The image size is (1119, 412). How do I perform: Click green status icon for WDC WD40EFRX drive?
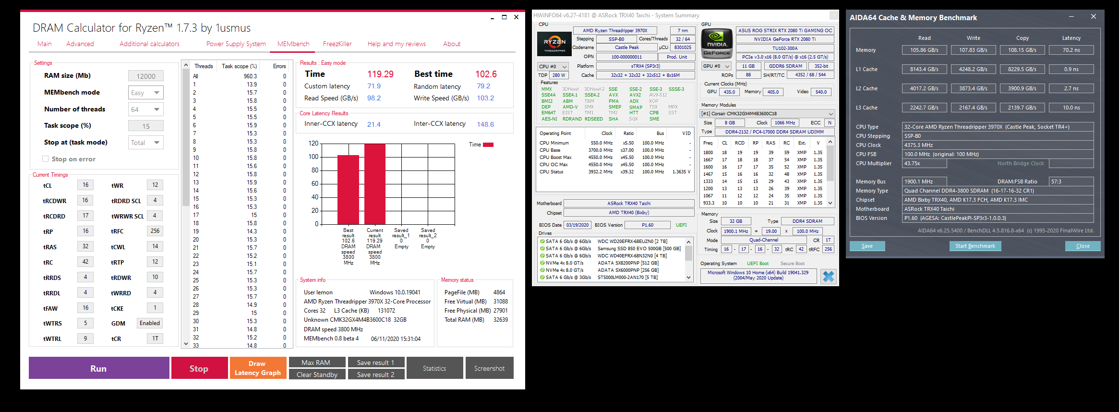(x=542, y=256)
